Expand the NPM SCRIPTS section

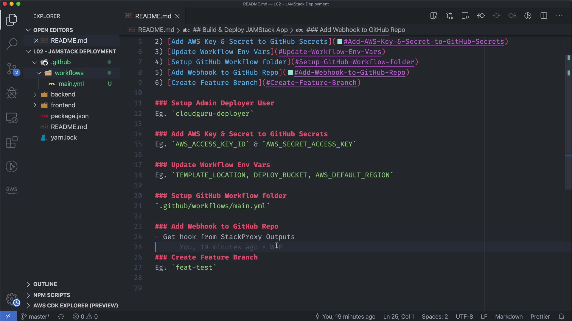tap(52, 295)
